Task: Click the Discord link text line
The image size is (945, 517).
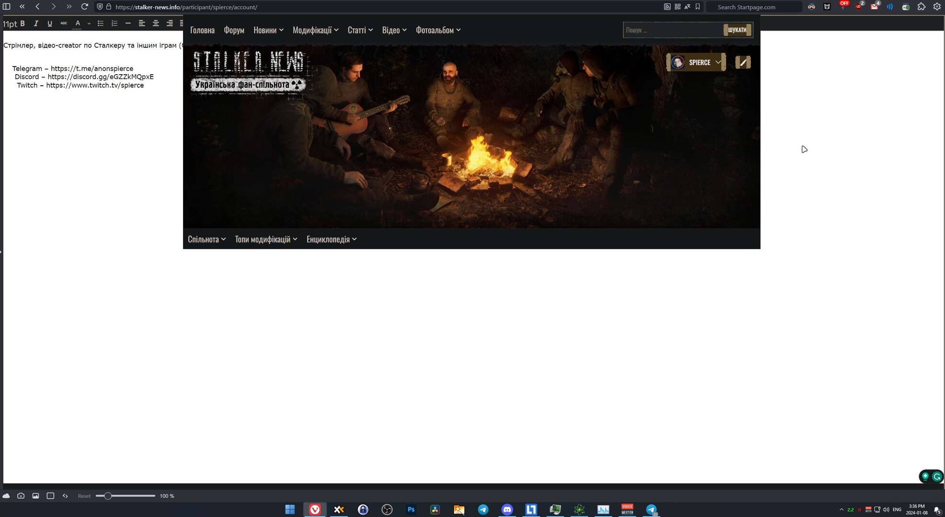Action: coord(84,77)
